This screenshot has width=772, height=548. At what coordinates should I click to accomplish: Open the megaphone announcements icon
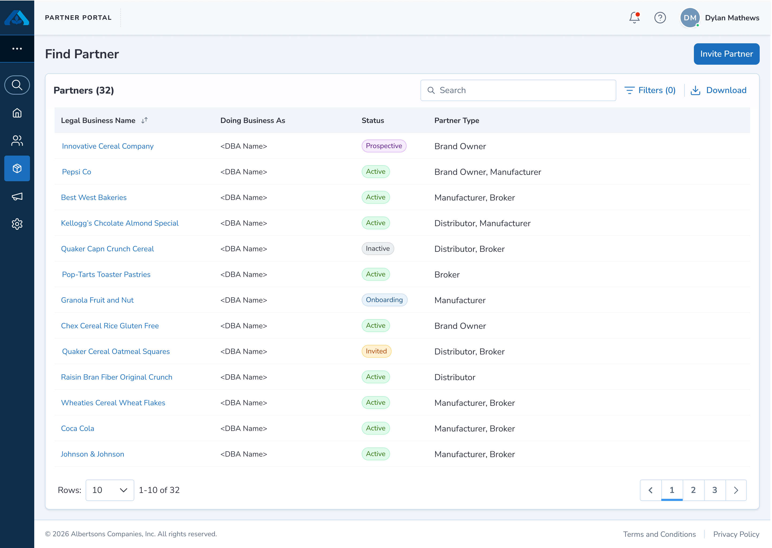[x=17, y=196]
